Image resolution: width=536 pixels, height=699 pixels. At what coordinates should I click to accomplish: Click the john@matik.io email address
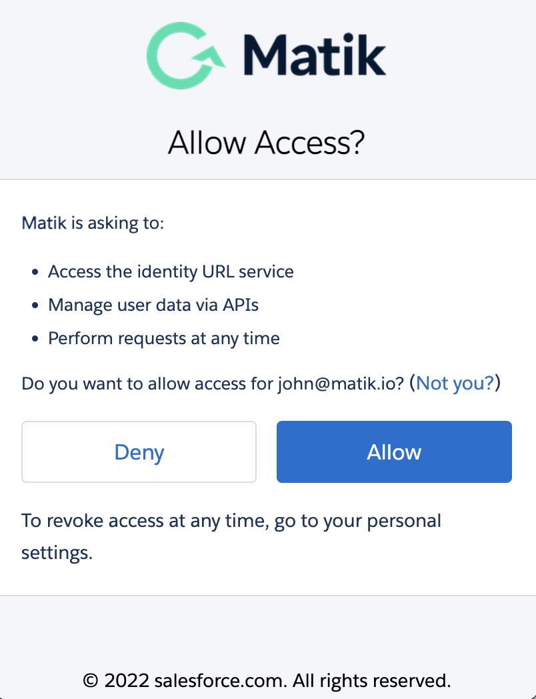341,384
